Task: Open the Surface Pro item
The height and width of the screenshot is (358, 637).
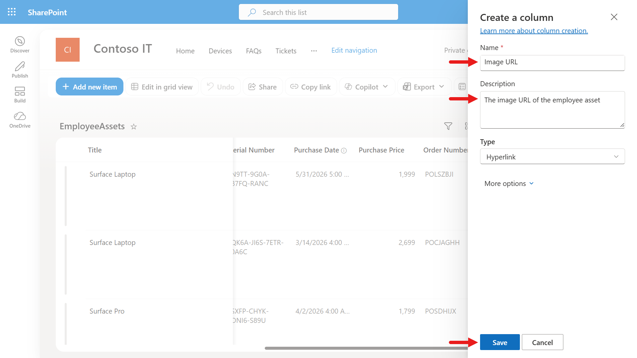Action: coord(107,311)
